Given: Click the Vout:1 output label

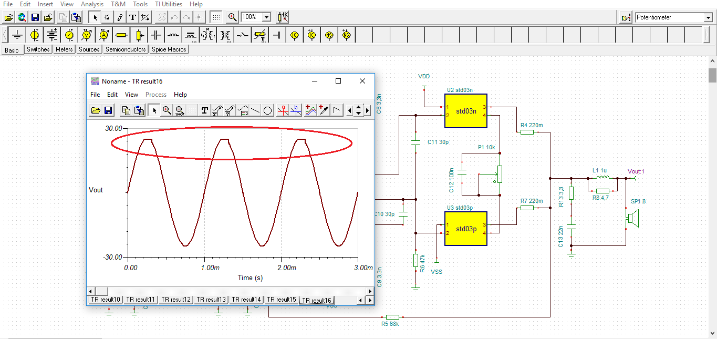Looking at the screenshot, I should (636, 171).
